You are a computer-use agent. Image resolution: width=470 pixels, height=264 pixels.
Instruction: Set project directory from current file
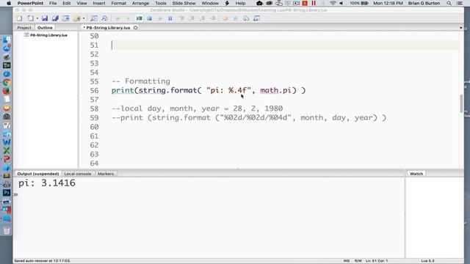pyautogui.click(x=65, y=18)
